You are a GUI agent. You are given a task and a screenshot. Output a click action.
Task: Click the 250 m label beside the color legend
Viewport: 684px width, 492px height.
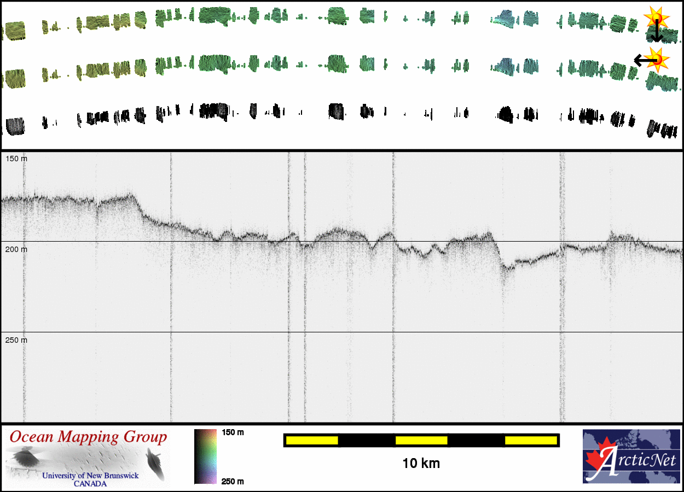click(x=233, y=481)
